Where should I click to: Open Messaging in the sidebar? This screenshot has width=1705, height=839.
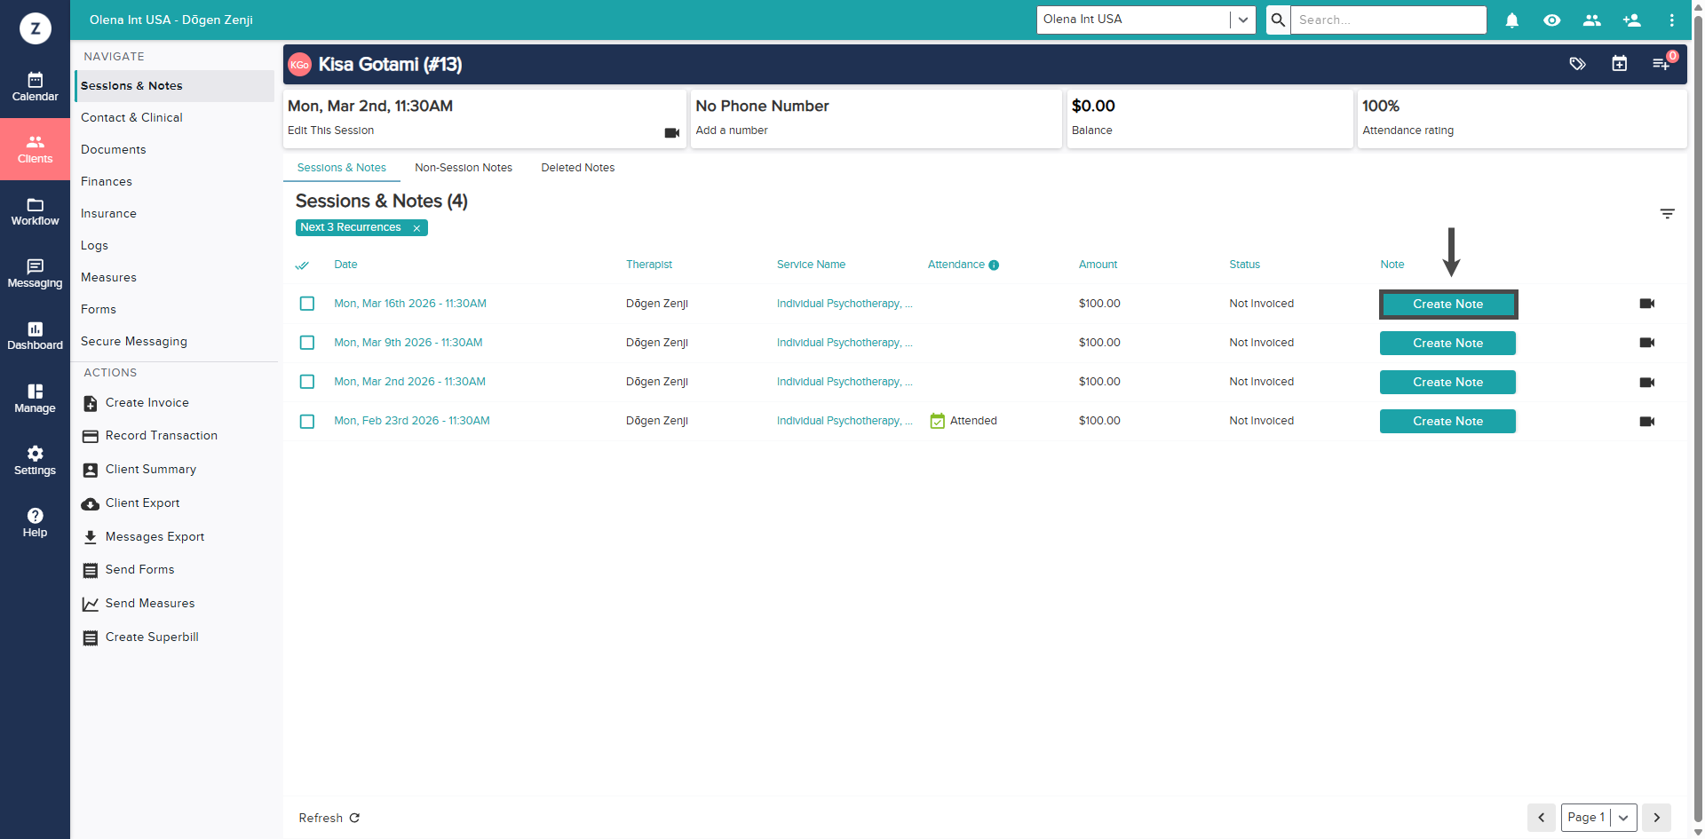[35, 273]
